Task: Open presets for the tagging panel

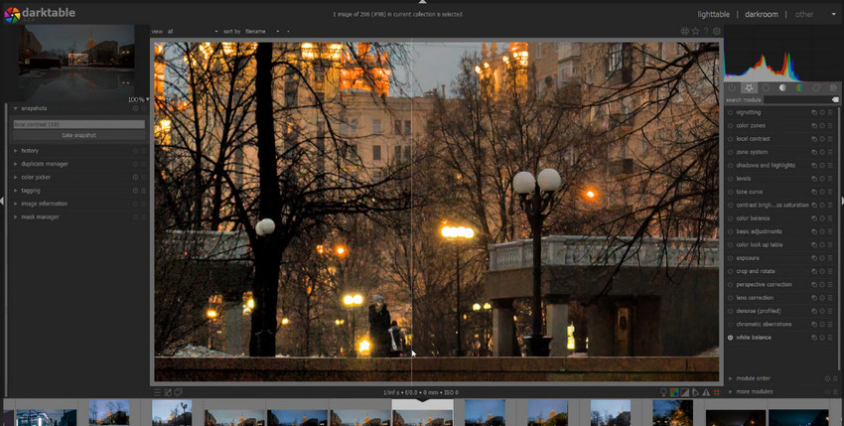Action: [143, 191]
